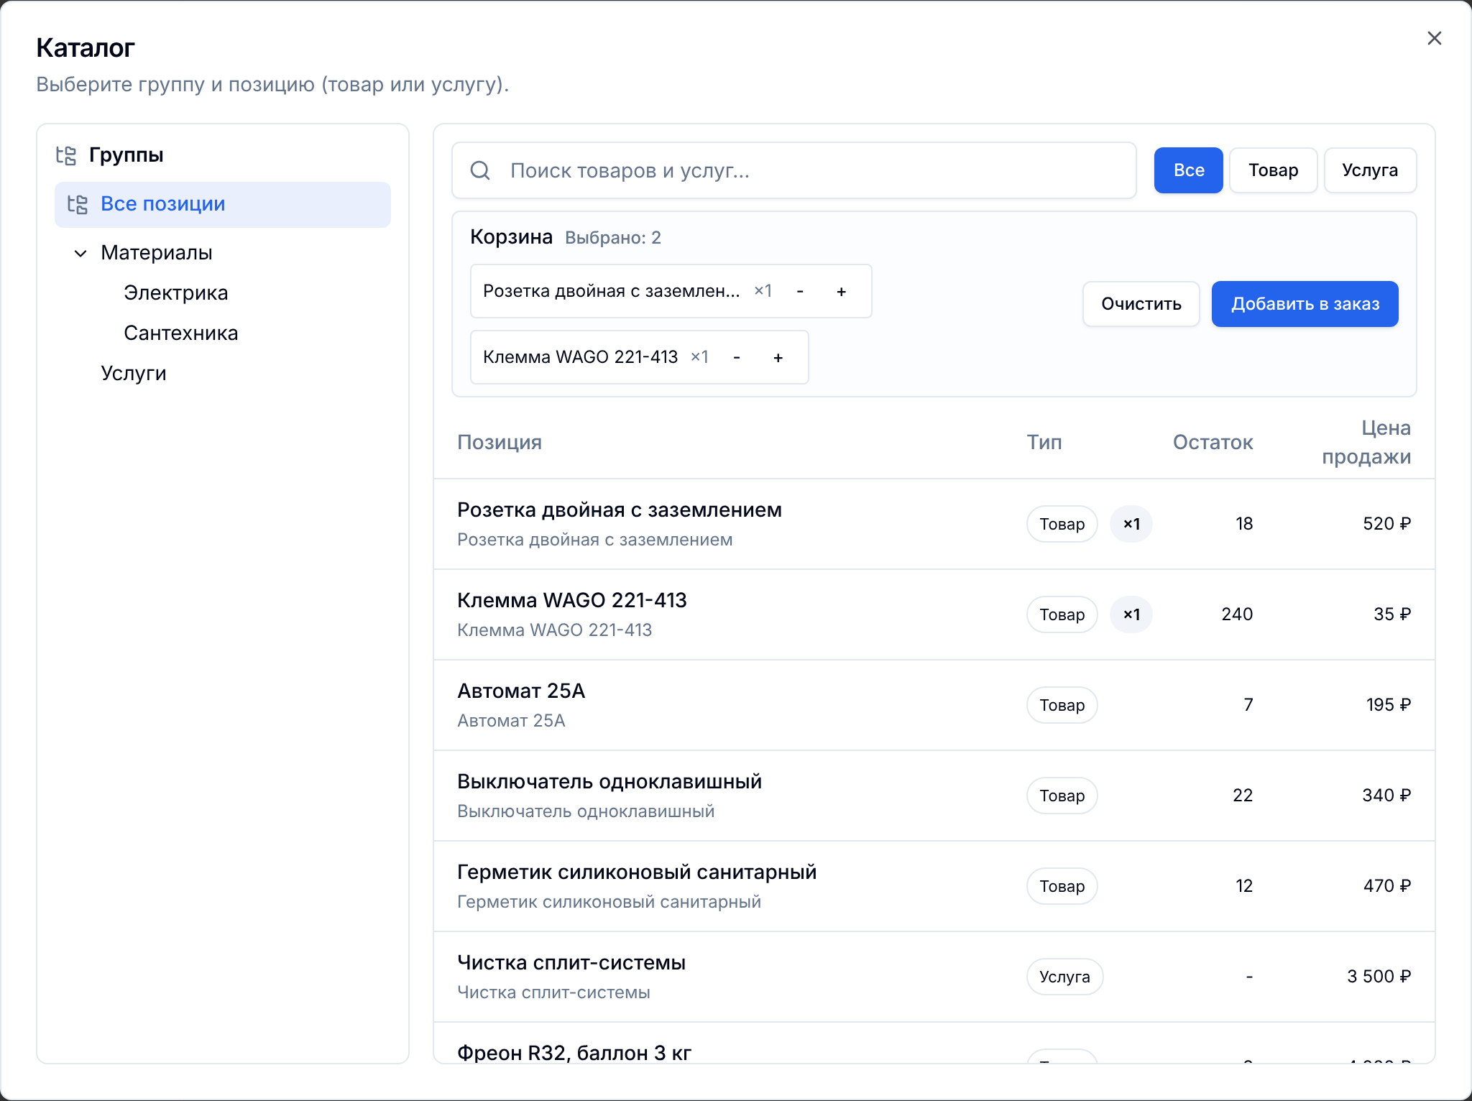Click the Остаток column header

[x=1213, y=442]
